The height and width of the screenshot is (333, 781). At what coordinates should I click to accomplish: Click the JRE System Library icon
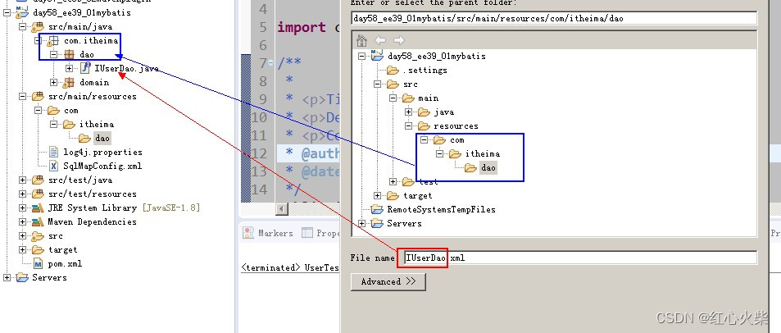(x=38, y=208)
